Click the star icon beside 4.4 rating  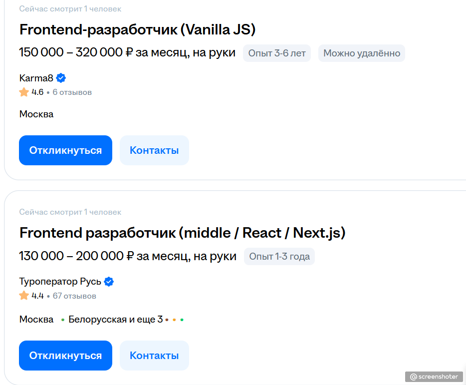tap(24, 296)
